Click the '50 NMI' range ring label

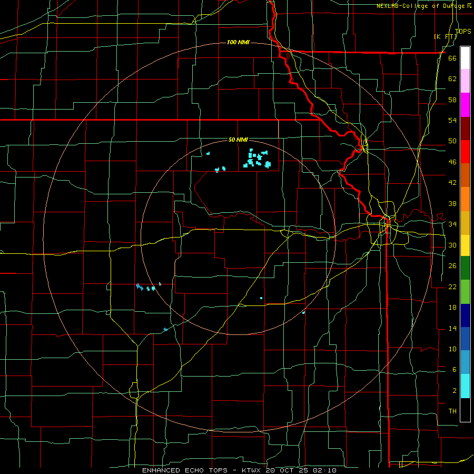[238, 140]
